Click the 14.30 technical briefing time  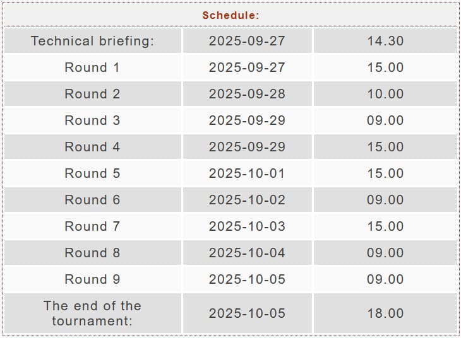pyautogui.click(x=385, y=41)
